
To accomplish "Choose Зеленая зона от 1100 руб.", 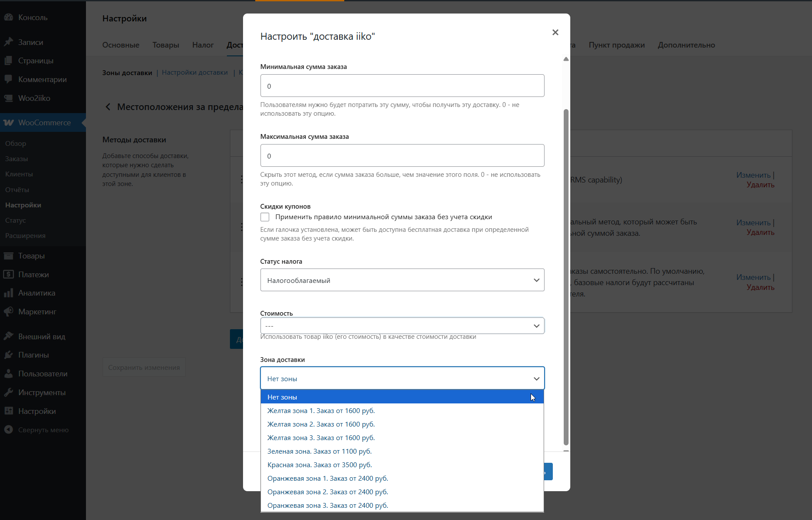I will [402, 451].
